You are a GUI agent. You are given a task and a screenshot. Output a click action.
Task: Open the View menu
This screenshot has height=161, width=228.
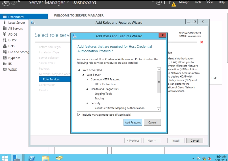(x=210, y=2)
